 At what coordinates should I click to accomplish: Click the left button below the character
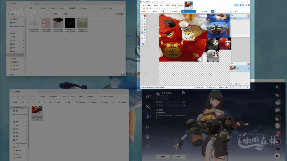tap(163, 157)
